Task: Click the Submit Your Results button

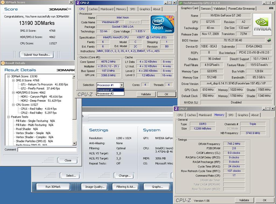Action: tap(37, 55)
